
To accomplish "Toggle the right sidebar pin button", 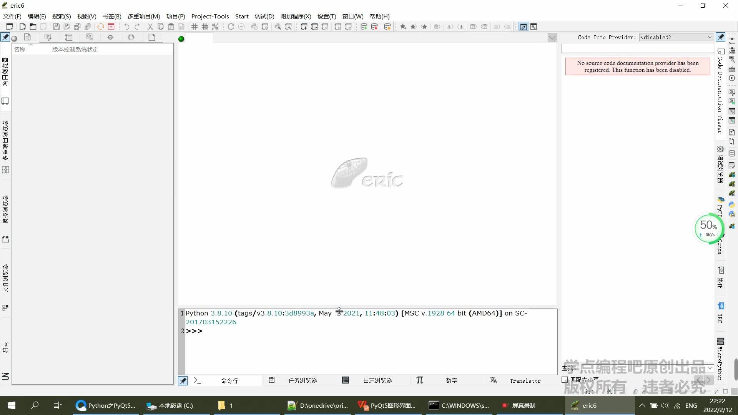I will point(720,37).
